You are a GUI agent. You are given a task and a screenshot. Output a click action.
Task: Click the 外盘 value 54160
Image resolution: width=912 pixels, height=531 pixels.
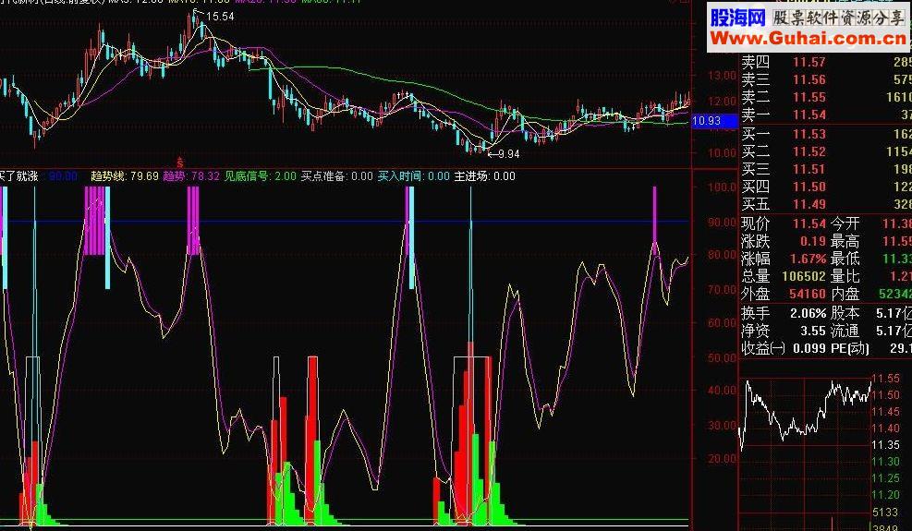(x=808, y=294)
